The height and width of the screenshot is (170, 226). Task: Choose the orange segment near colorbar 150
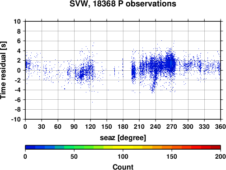tap(172, 147)
